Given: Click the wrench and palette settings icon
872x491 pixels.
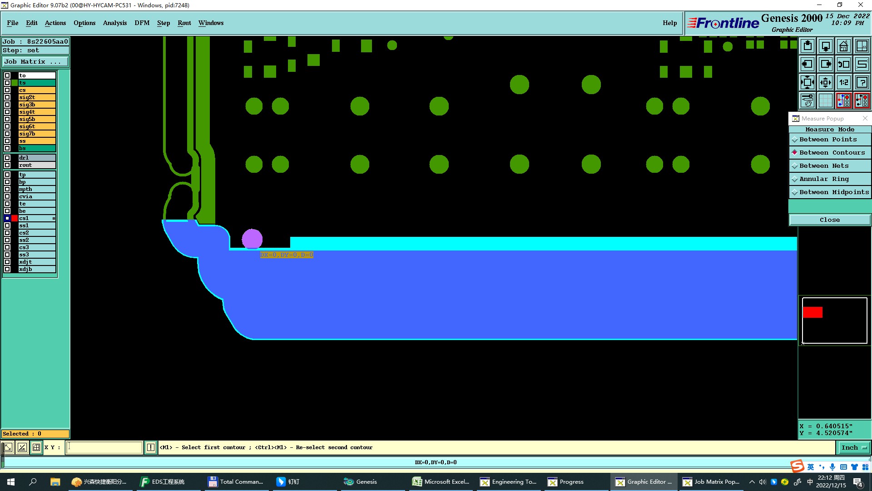Looking at the screenshot, I should (808, 100).
